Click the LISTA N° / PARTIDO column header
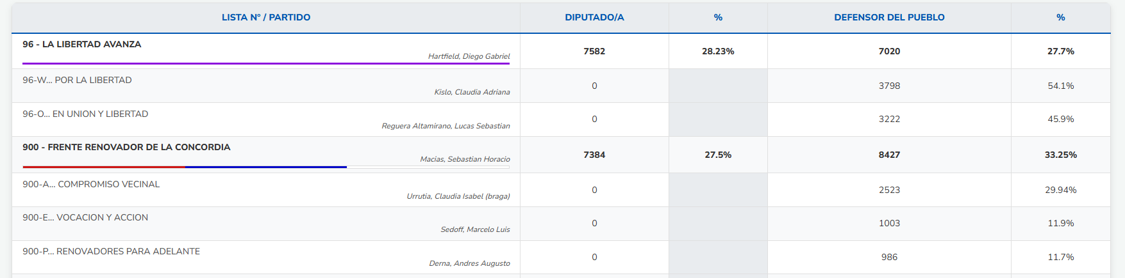Viewport: 1125px width, 278px height. [x=265, y=17]
